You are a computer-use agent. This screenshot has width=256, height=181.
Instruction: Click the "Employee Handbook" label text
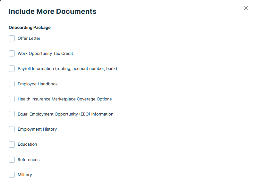pyautogui.click(x=38, y=84)
